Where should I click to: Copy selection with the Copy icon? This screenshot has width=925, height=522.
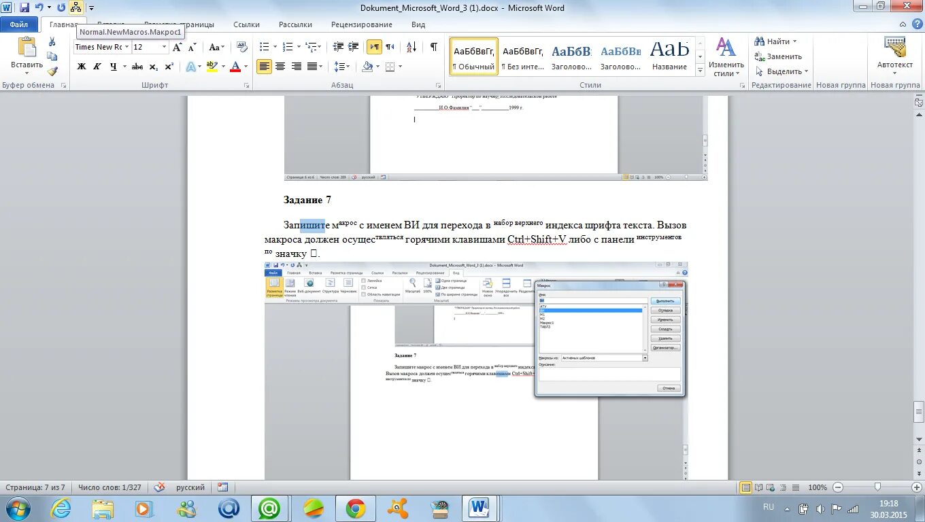point(52,56)
